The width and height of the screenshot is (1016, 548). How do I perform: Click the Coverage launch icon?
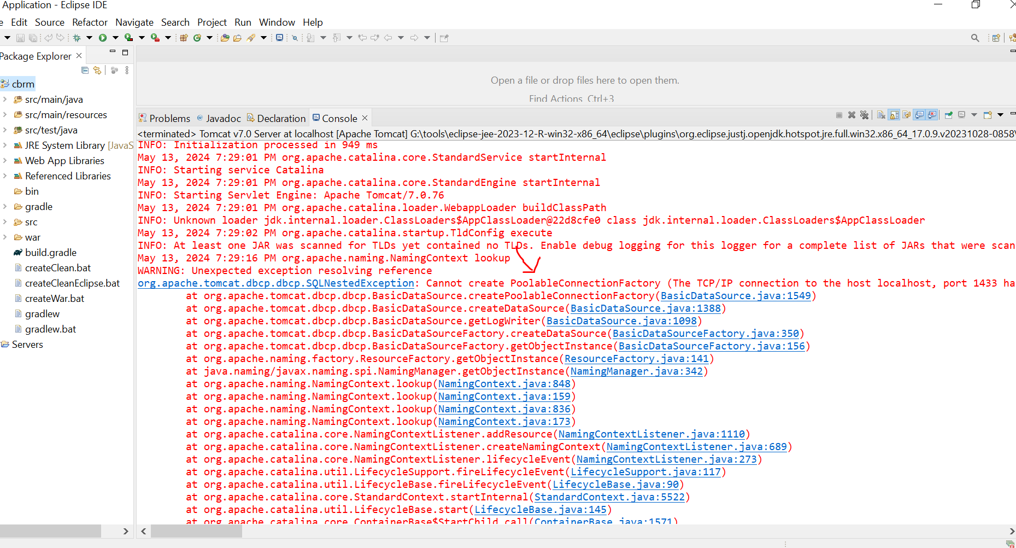(x=129, y=38)
